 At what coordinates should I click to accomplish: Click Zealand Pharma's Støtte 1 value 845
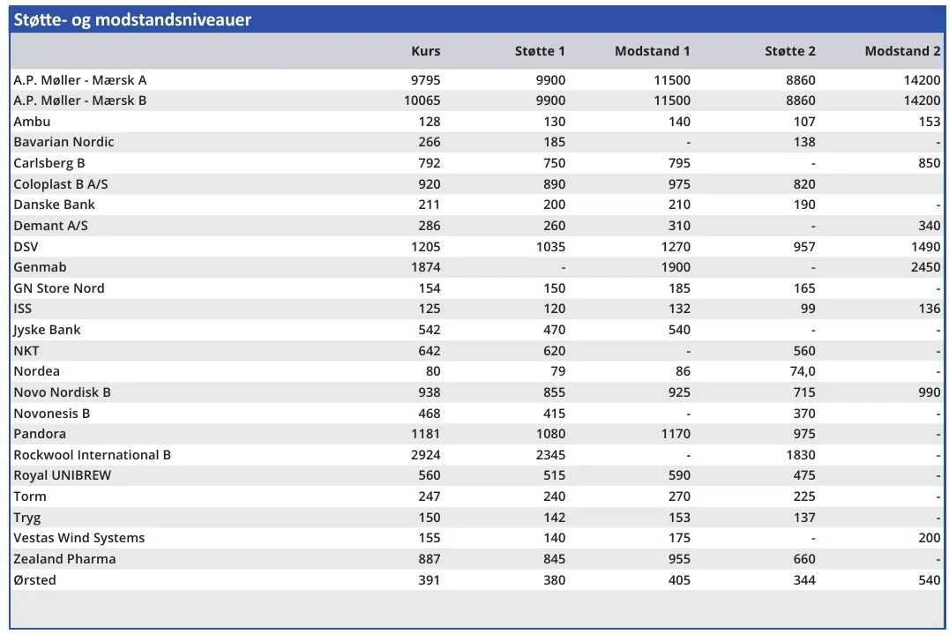553,559
